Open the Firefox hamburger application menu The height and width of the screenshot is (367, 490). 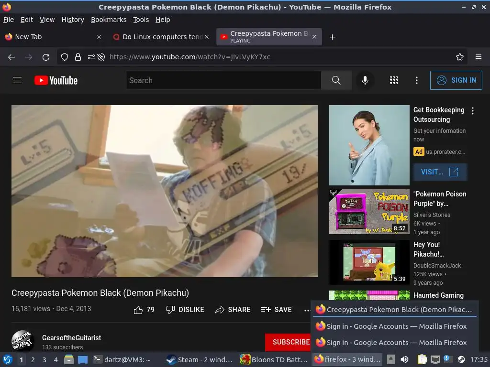[479, 57]
